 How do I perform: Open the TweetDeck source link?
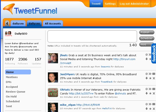107,82
